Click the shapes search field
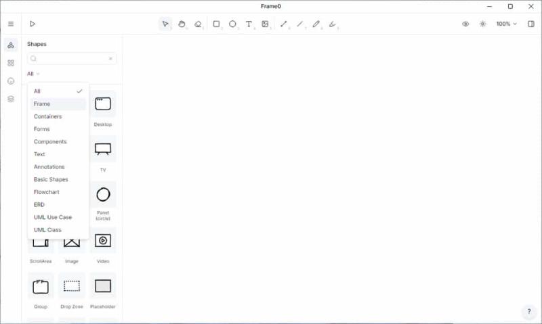This screenshot has height=324, width=542. click(x=72, y=59)
